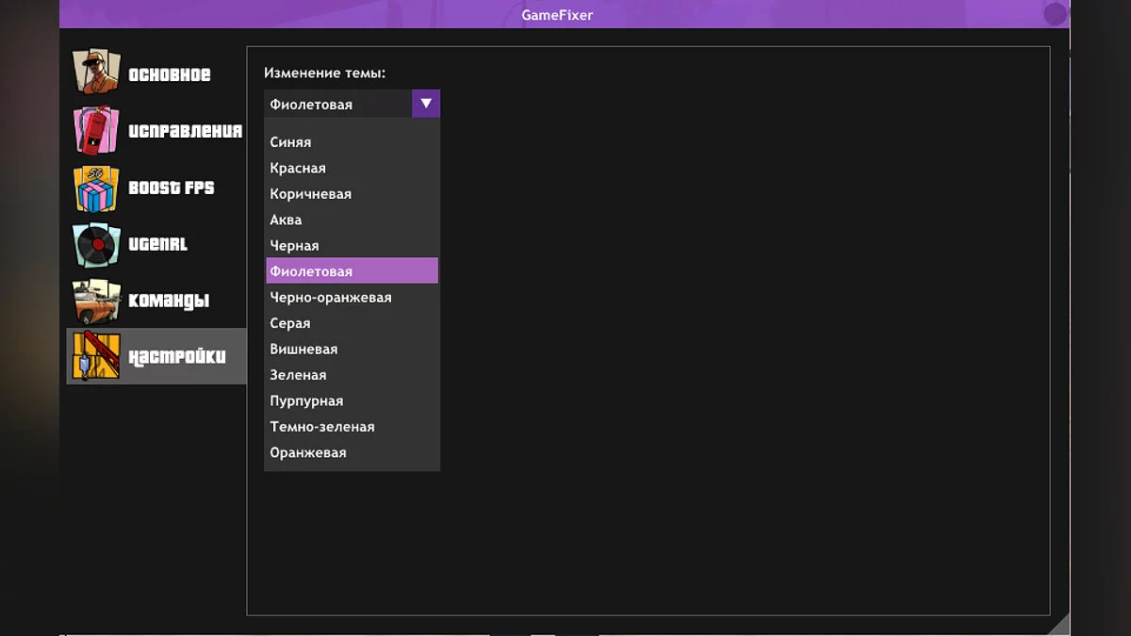Image resolution: width=1131 pixels, height=636 pixels.
Task: Choose Синяя theme from the list
Action: click(290, 142)
